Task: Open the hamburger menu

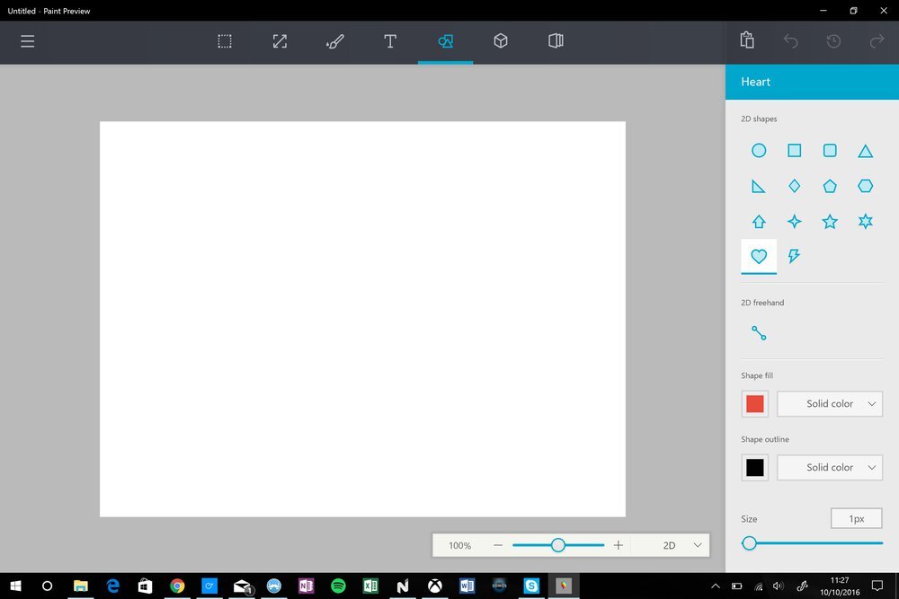Action: tap(28, 41)
